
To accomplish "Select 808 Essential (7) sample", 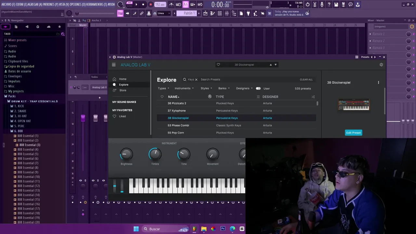I will tap(28, 163).
